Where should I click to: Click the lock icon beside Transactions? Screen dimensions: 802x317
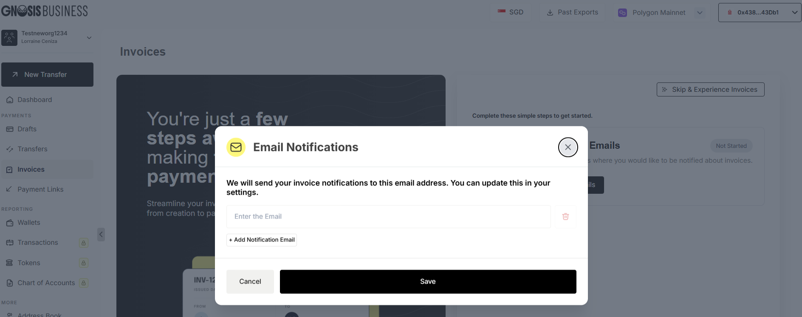coord(84,243)
